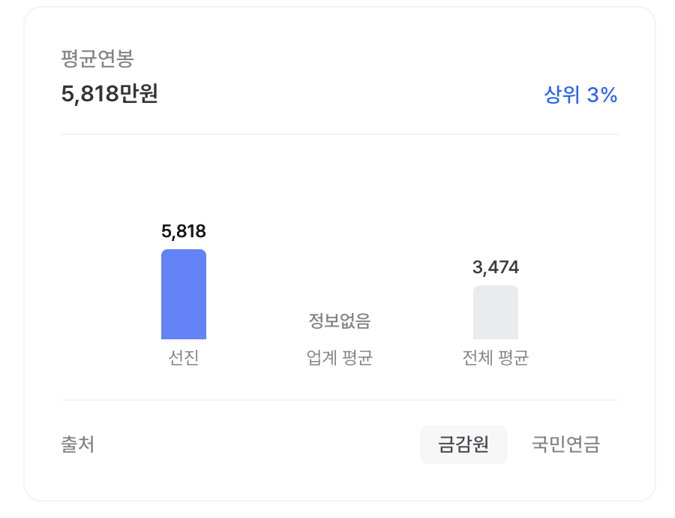
Task: Click the % symbol in 상위 3%
Action: [609, 95]
